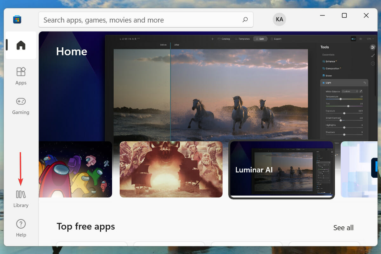Open the KA account profile menu
The width and height of the screenshot is (381, 254).
tap(279, 19)
